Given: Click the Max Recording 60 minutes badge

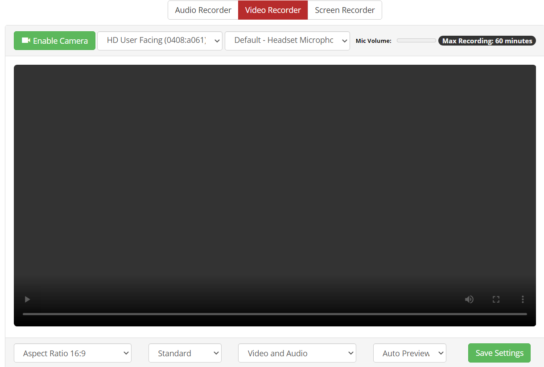Looking at the screenshot, I should point(487,41).
